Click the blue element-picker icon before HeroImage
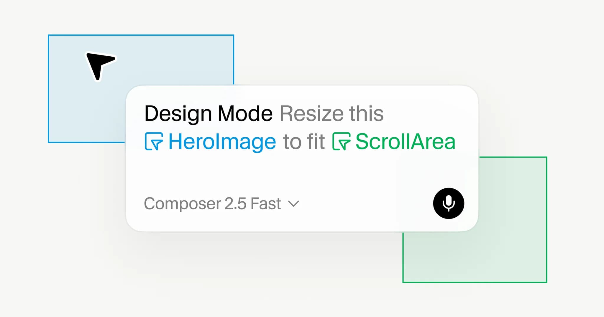The width and height of the screenshot is (604, 317). 154,141
